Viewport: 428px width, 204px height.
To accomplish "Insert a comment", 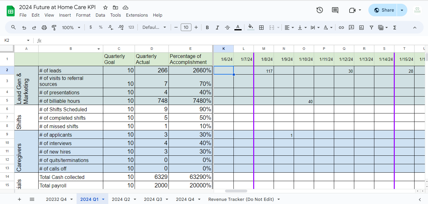I will coord(351,28).
